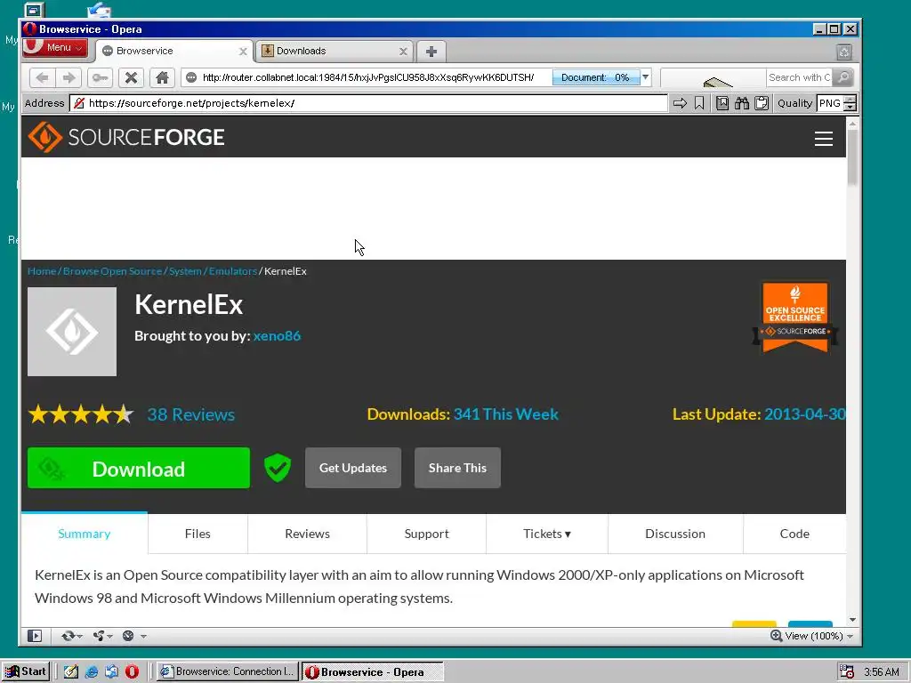Click the star rating
Screen dimensions: 911x683
(x=81, y=414)
